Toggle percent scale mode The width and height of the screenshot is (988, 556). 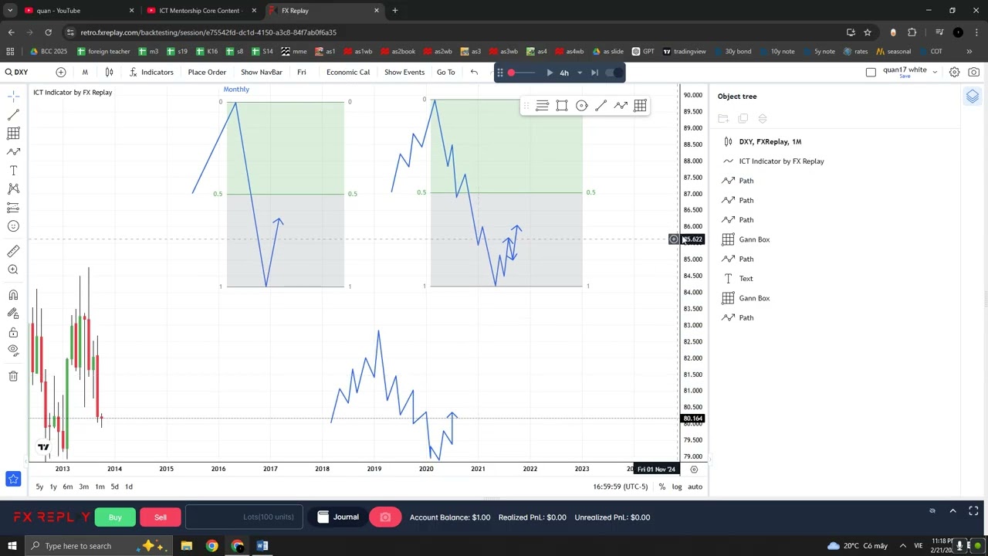(x=662, y=486)
